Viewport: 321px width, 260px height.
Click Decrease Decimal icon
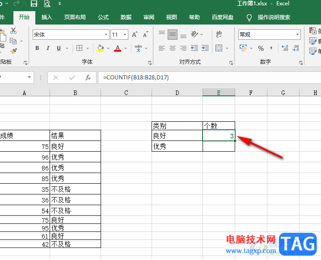296,48
